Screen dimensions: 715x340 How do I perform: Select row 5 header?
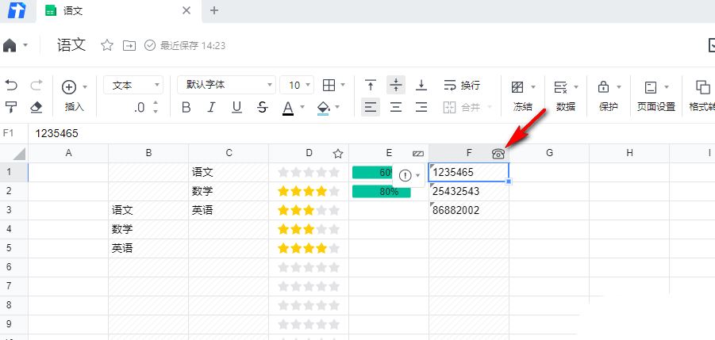(13, 249)
